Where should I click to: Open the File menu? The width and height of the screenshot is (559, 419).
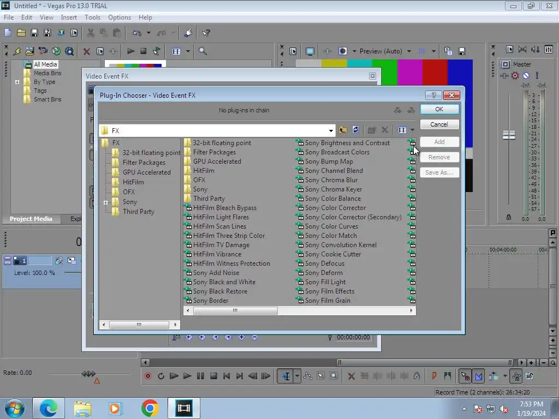[x=9, y=17]
